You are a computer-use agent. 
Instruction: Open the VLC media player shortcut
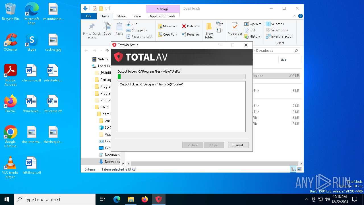11,167
